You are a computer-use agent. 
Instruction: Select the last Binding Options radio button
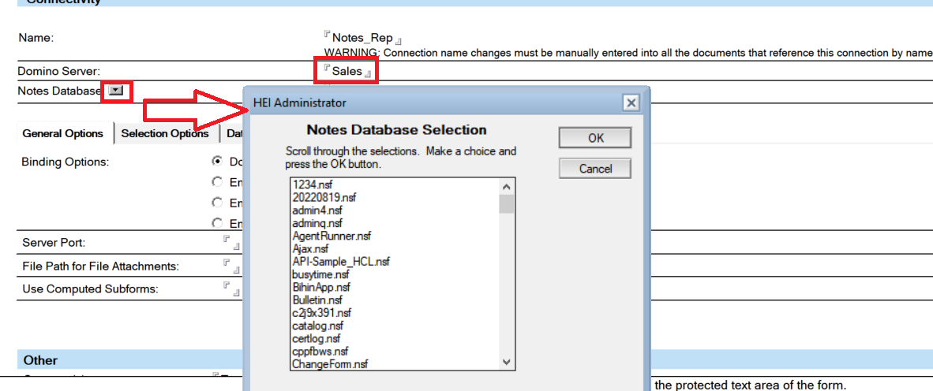216,223
